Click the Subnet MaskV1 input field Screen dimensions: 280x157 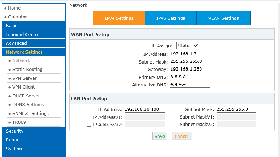pos(236,117)
